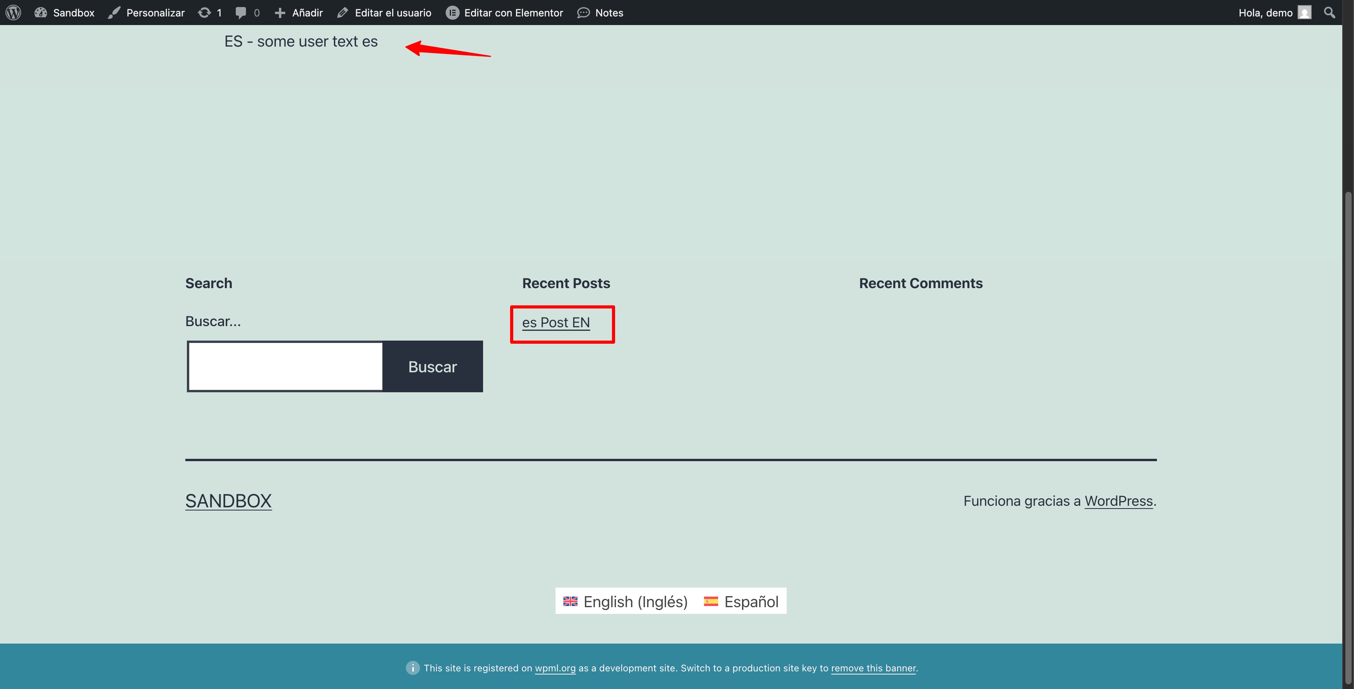Click Editar el usuario in admin bar
The image size is (1354, 689).
[x=384, y=13]
